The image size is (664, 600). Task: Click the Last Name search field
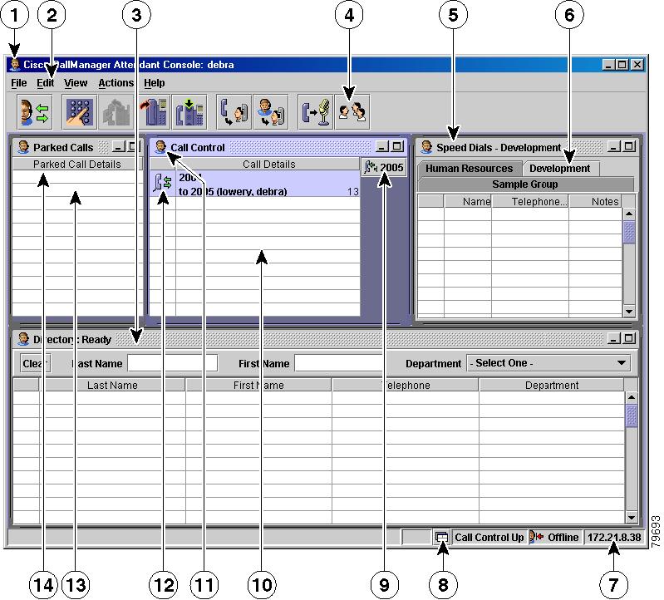[172, 363]
